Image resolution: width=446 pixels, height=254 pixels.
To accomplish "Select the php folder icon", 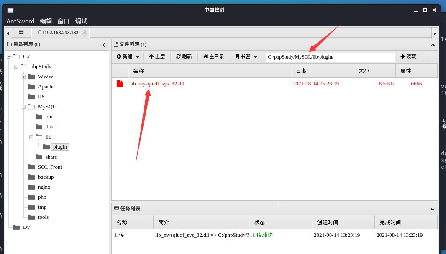I will click(x=31, y=197).
